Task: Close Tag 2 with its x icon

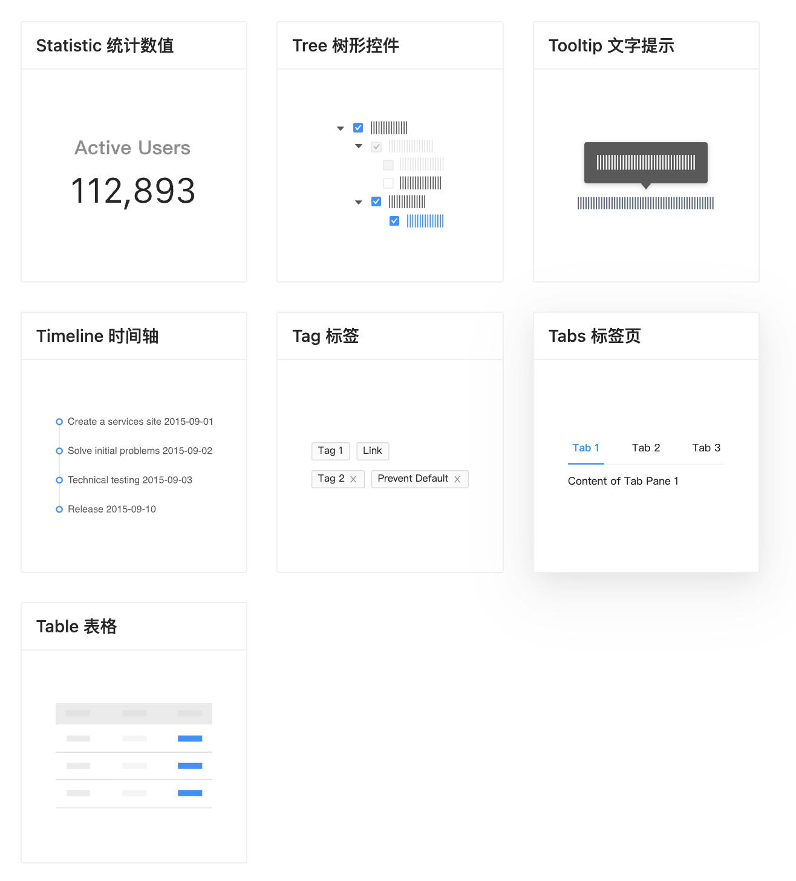Action: click(353, 479)
